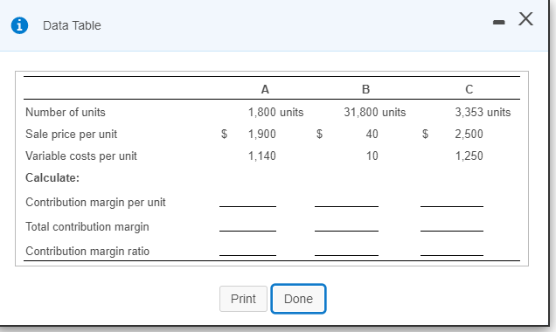Click the 1,140 variable cost value
Image resolution: width=556 pixels, height=332 pixels.
click(262, 156)
